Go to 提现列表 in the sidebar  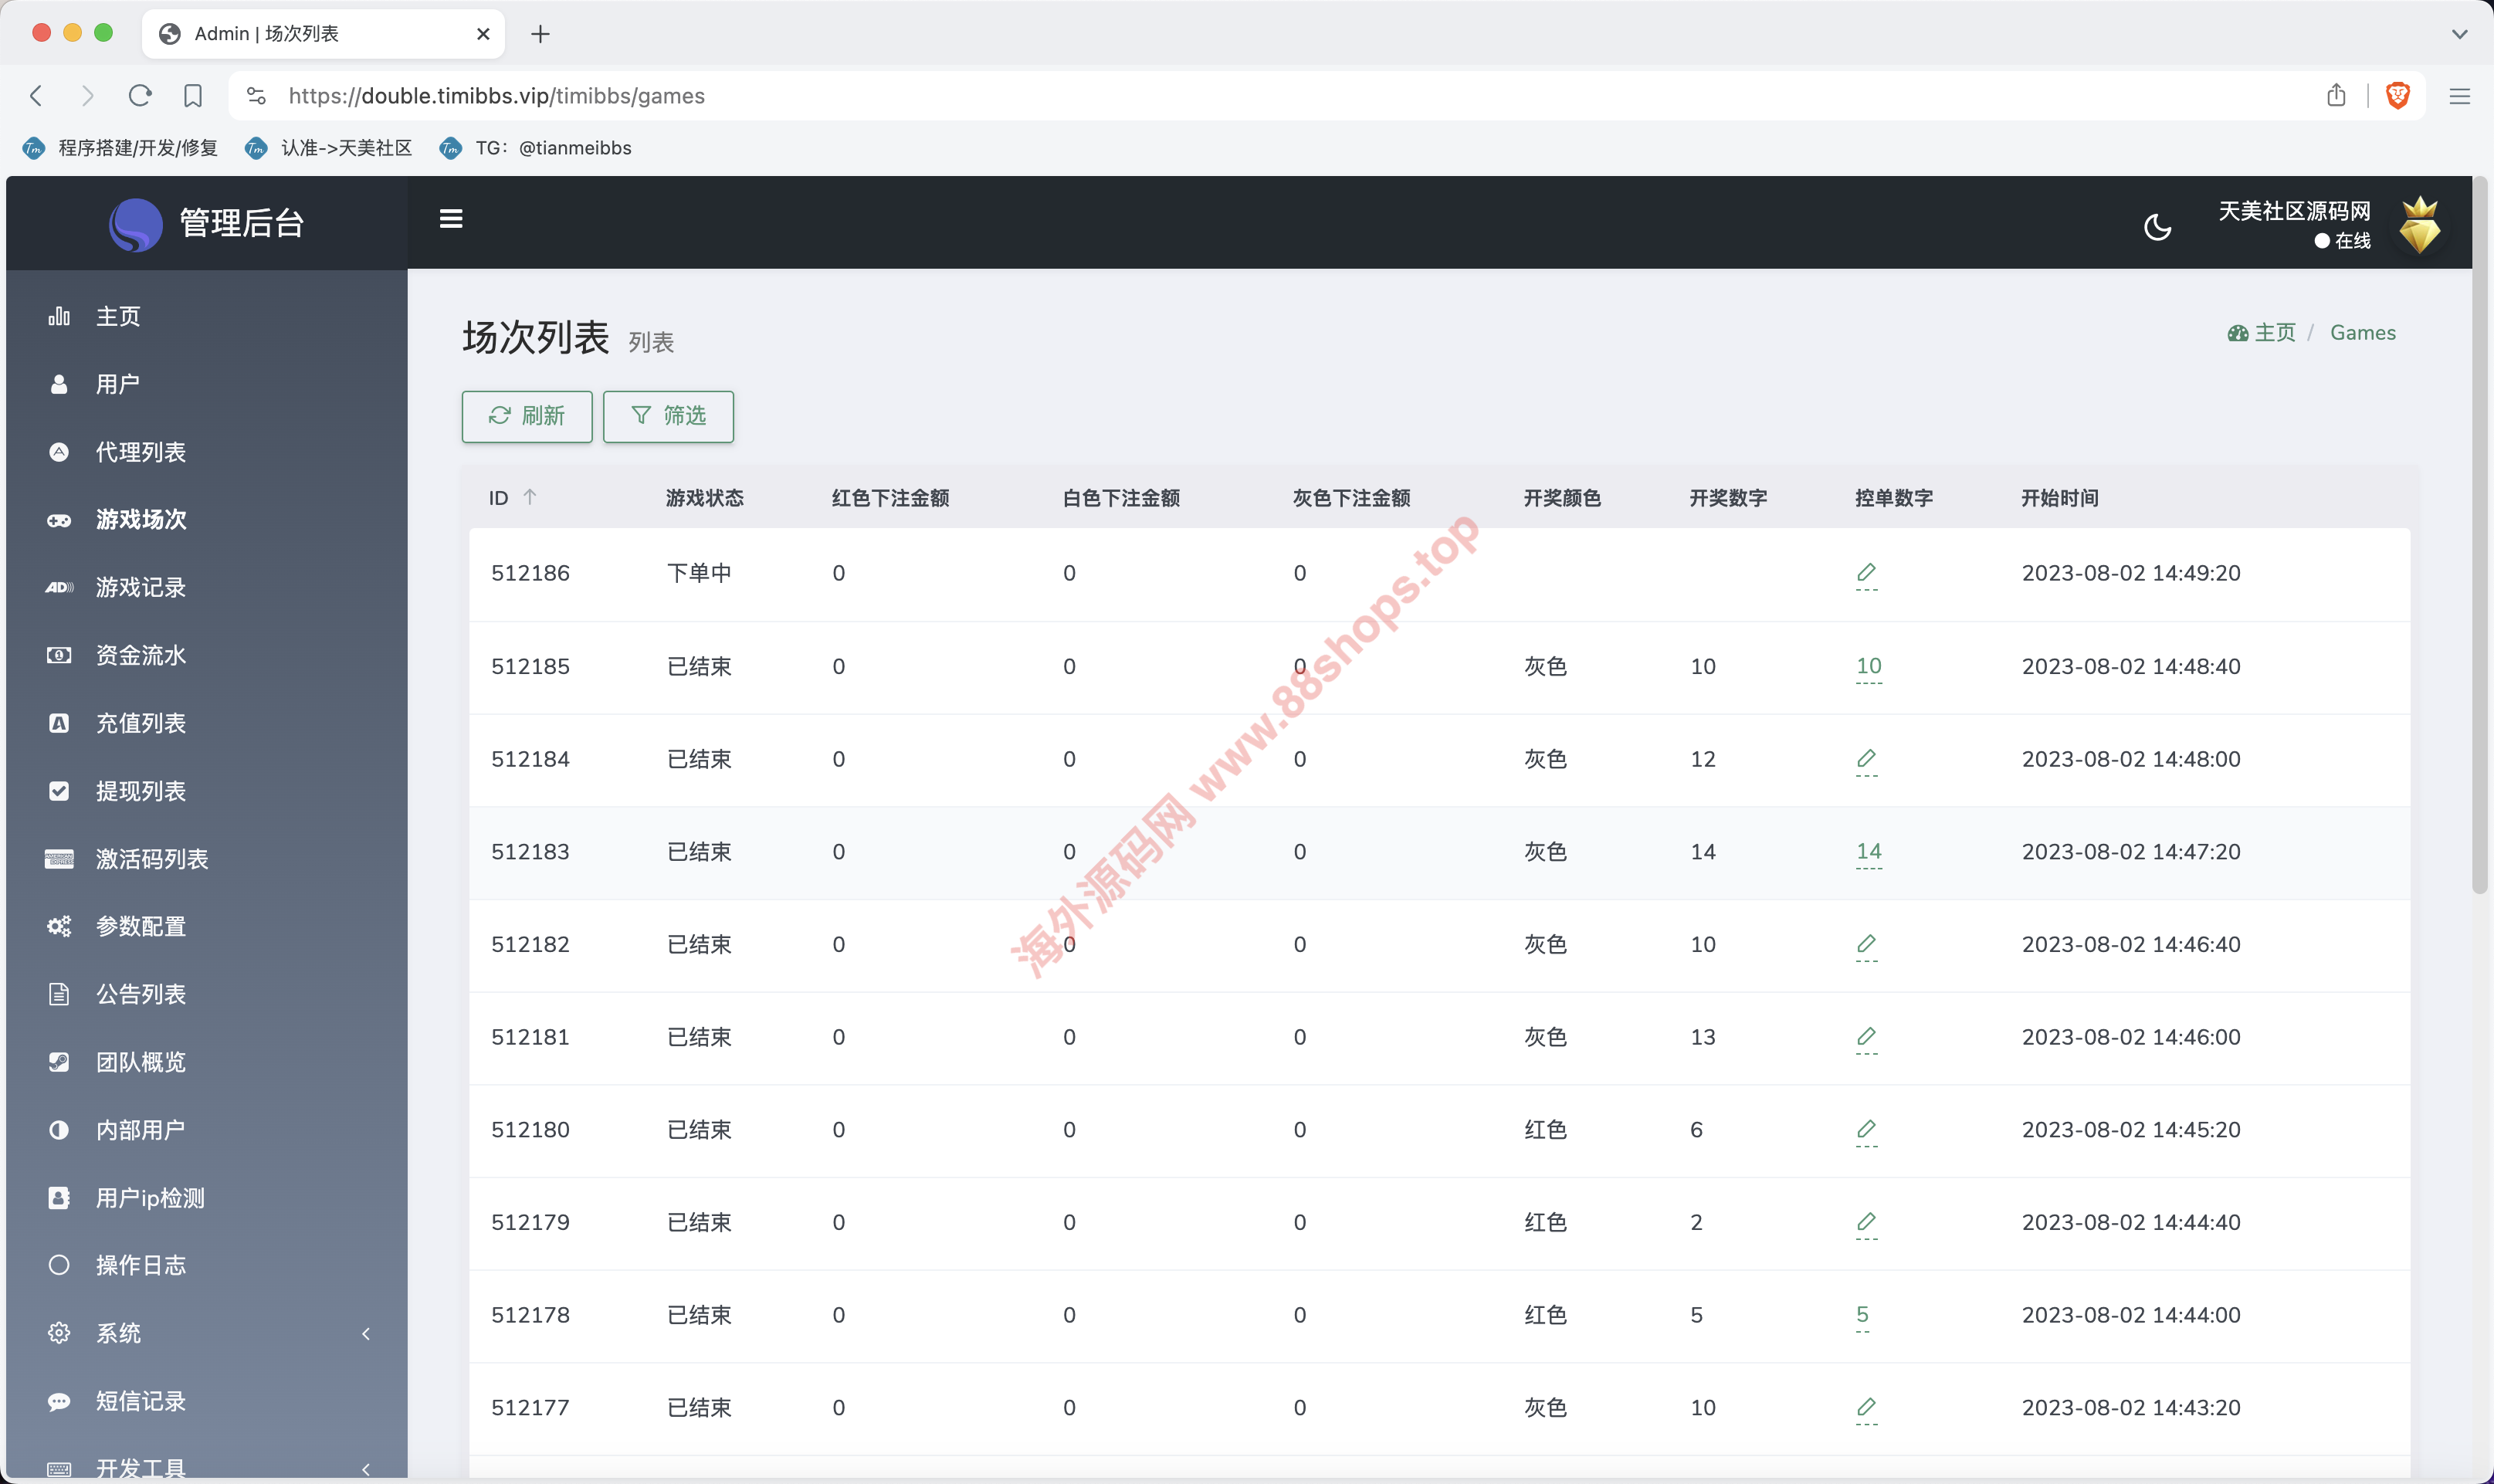coord(141,791)
